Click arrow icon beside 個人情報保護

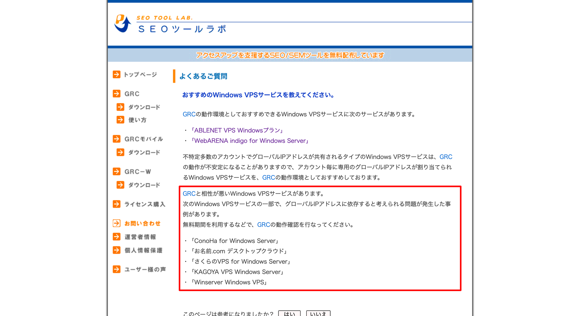116,250
